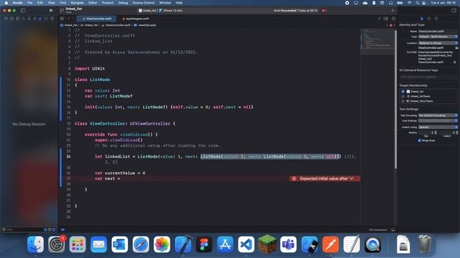460x258 pixels.
Task: Add editor on right icon
Action: pyautogui.click(x=394, y=19)
